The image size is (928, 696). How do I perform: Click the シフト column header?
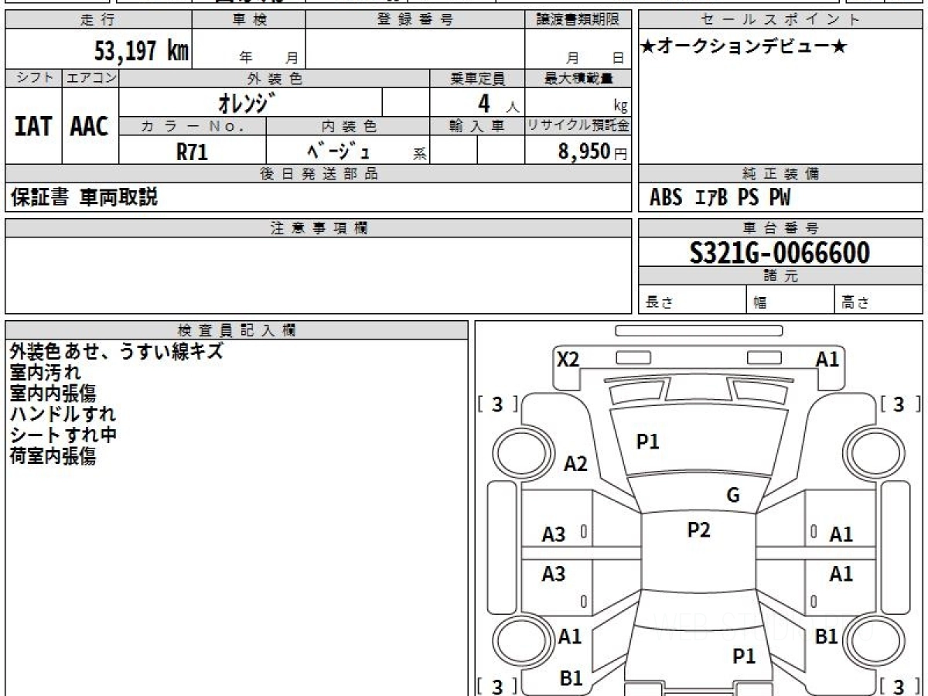(x=34, y=78)
